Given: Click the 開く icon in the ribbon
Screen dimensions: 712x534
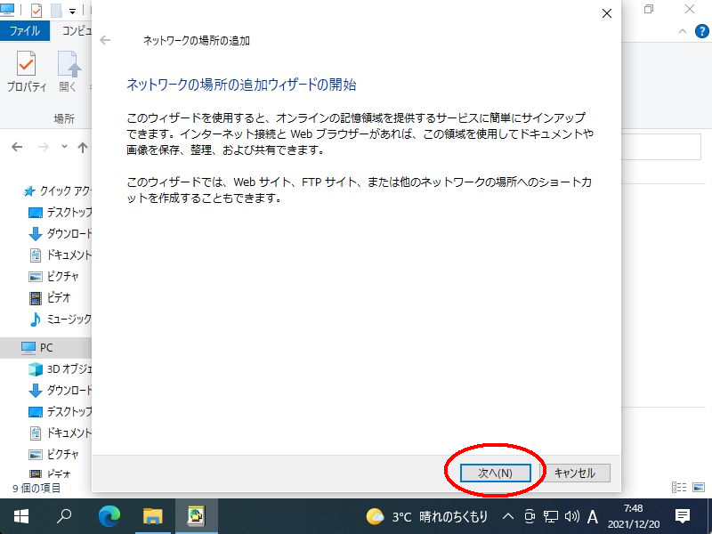Looking at the screenshot, I should click(69, 71).
